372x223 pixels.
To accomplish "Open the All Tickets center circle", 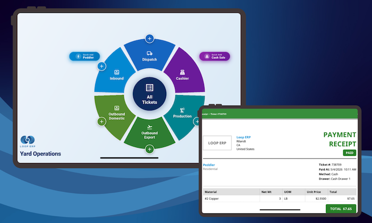I will click(149, 94).
